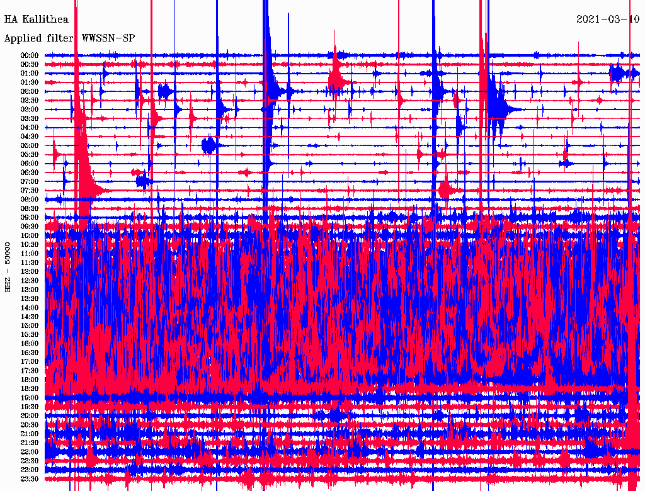
Task: Select the 11:00 time label
Action: (30, 254)
